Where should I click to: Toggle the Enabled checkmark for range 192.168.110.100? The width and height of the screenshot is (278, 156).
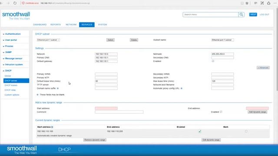coord(200,131)
